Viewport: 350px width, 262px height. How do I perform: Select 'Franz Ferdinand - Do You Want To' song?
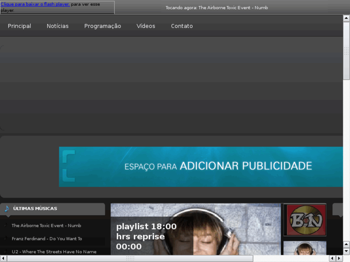(47, 238)
